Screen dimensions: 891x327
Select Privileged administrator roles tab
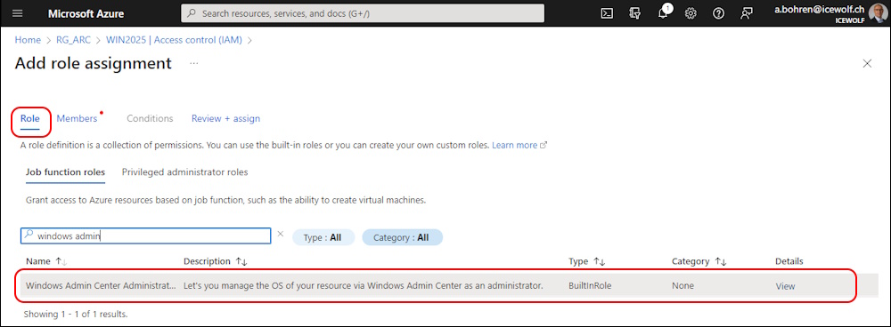point(184,171)
